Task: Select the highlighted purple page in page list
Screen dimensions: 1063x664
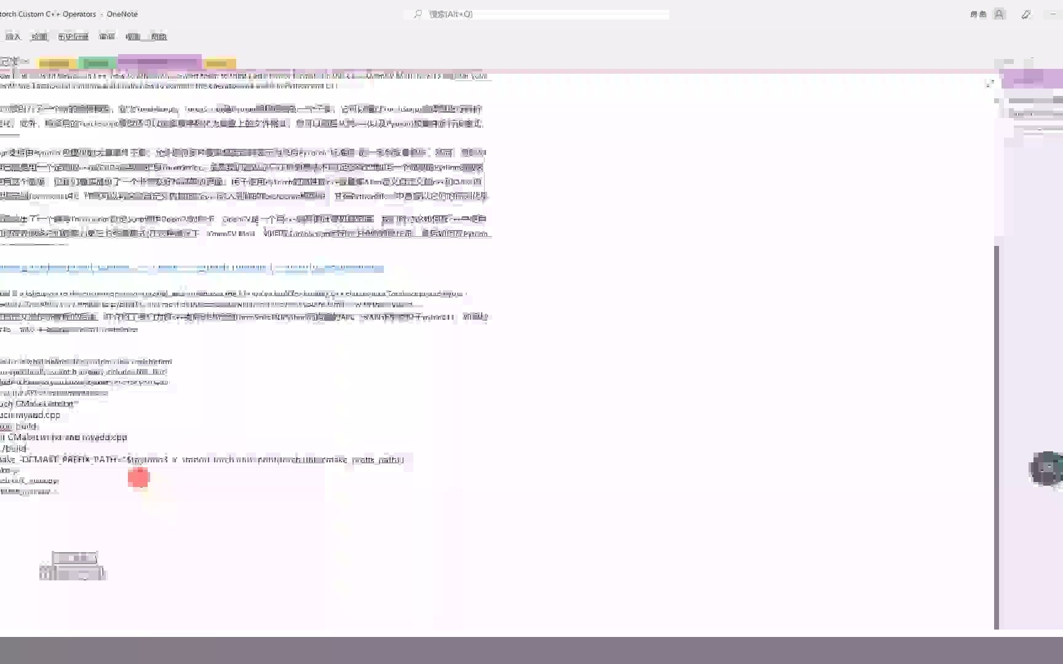Action: 1032,79
